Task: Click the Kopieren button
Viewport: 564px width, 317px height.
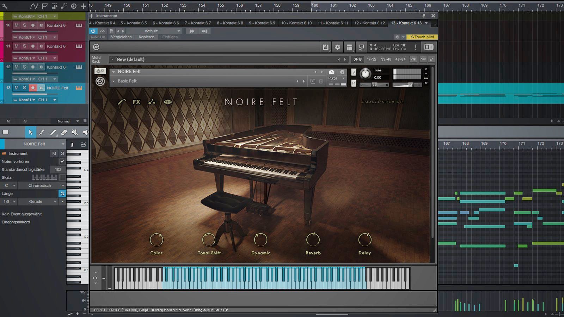Action: (x=147, y=37)
